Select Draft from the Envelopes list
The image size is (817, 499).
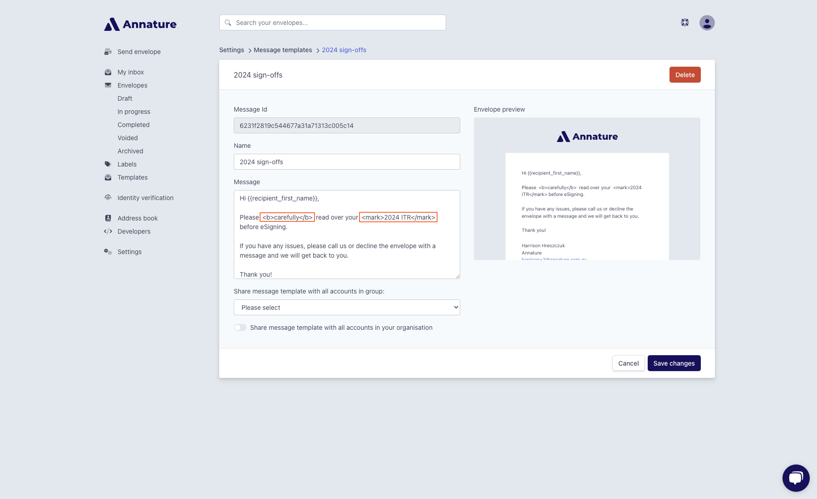pos(124,98)
